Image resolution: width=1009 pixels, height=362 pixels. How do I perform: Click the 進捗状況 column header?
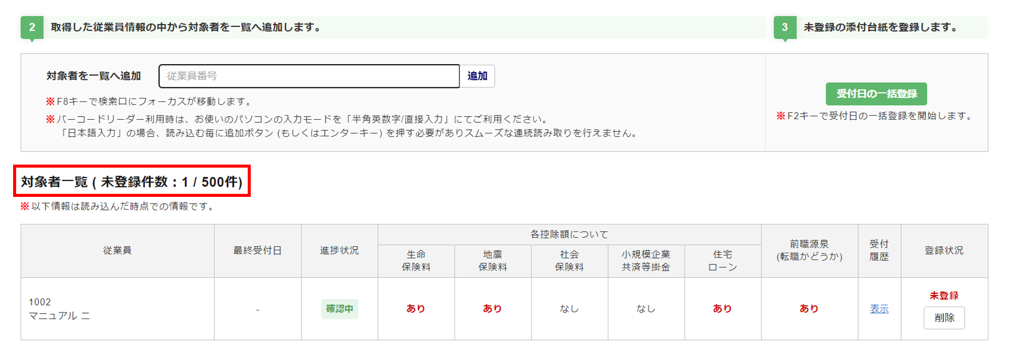click(x=340, y=251)
